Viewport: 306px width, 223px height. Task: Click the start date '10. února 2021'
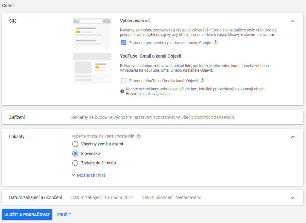pos(118,197)
